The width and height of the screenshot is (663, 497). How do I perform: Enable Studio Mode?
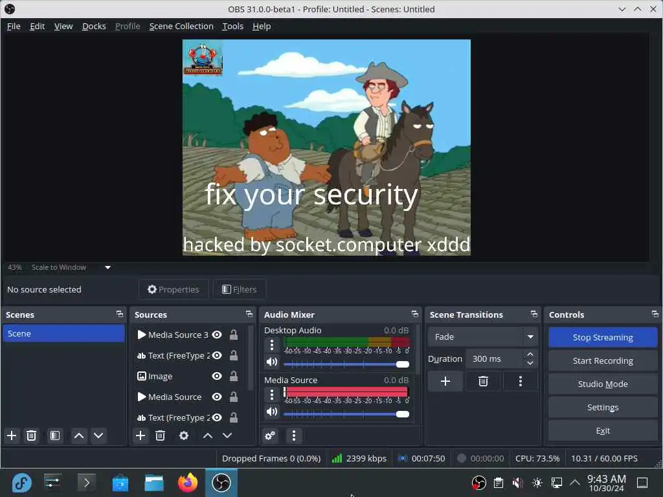coord(603,384)
